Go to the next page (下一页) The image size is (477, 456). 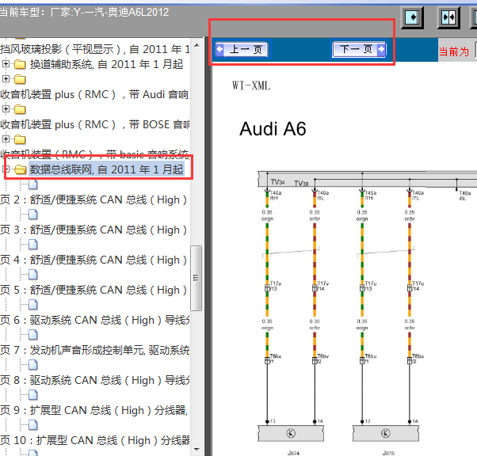(360, 49)
